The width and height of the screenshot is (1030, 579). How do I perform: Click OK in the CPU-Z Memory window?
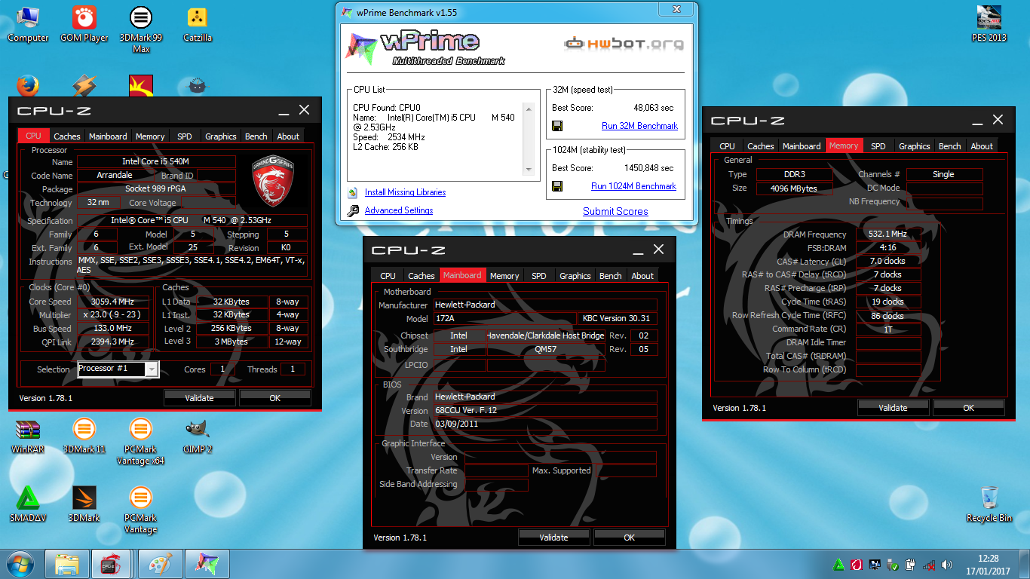pyautogui.click(x=968, y=408)
